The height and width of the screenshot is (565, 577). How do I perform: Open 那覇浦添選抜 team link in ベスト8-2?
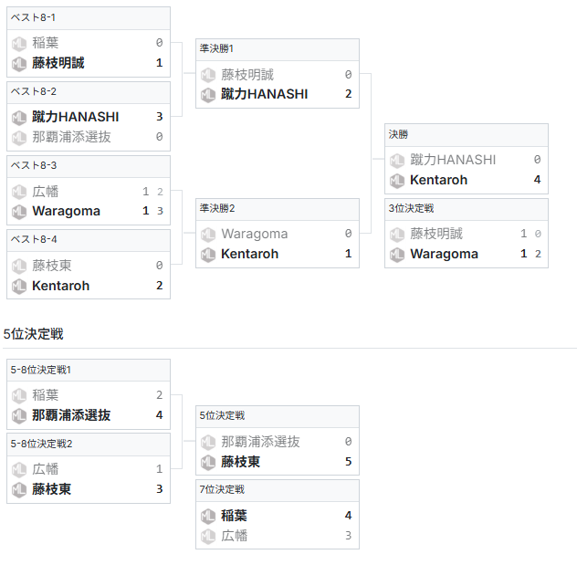click(71, 137)
